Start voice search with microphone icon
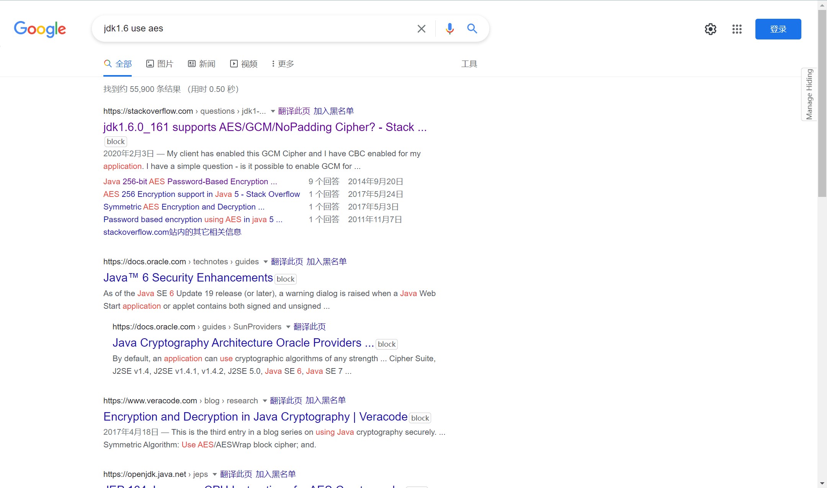The image size is (827, 488). pos(449,29)
